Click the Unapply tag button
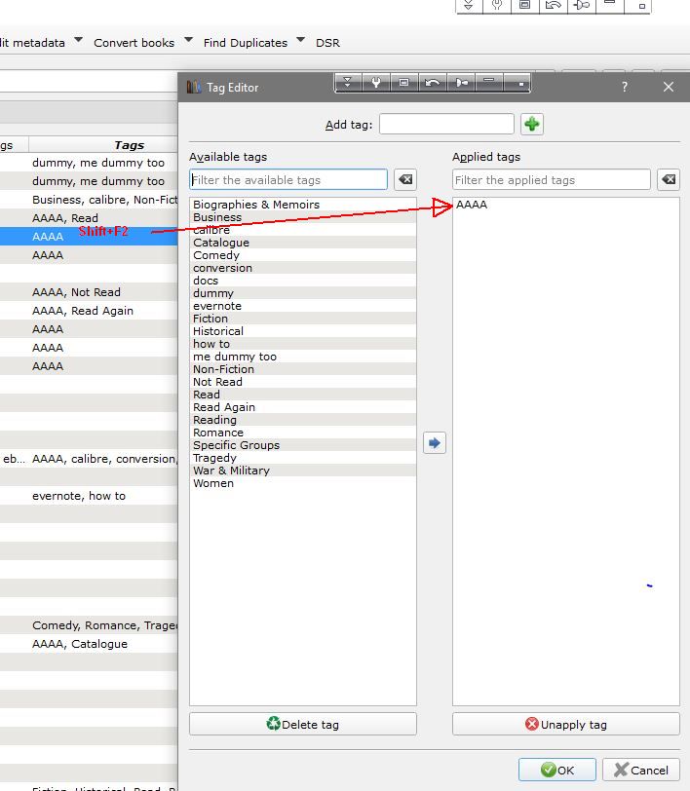Image resolution: width=690 pixels, height=791 pixels. (x=566, y=724)
